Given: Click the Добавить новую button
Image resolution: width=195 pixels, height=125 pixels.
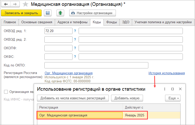Looking at the screenshot, I should [x=127, y=98].
